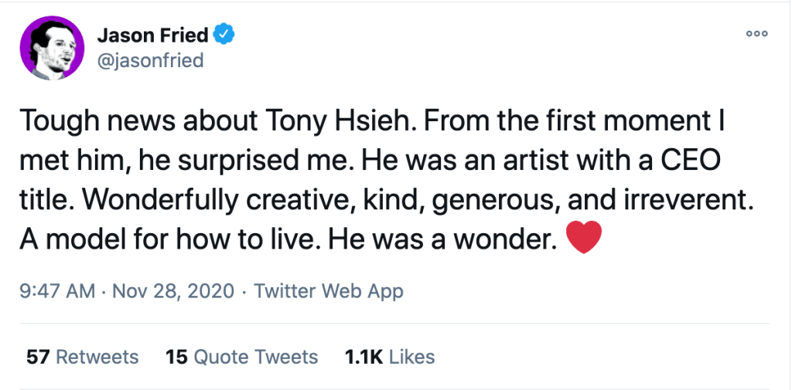Open the Twitter Web App source link

pyautogui.click(x=329, y=291)
